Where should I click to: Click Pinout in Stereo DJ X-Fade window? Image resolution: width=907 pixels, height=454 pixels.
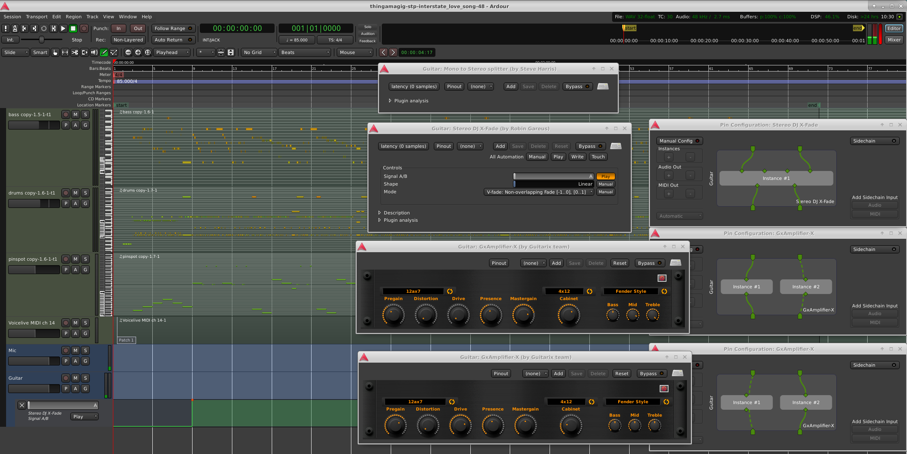pos(444,146)
